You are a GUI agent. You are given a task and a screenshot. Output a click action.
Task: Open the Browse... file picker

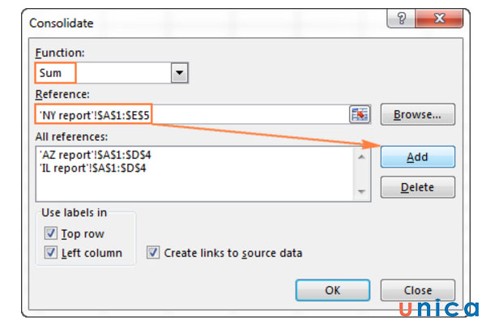417,114
